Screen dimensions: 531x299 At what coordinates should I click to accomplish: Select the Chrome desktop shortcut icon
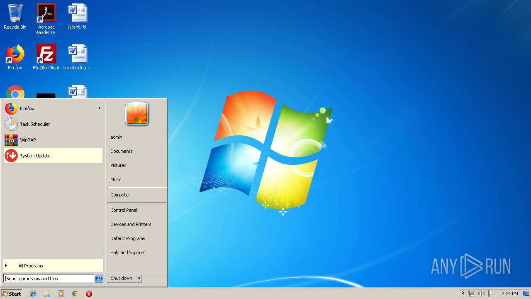(15, 92)
